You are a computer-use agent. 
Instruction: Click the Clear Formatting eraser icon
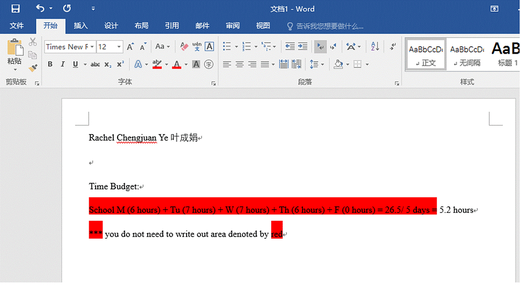(x=184, y=47)
